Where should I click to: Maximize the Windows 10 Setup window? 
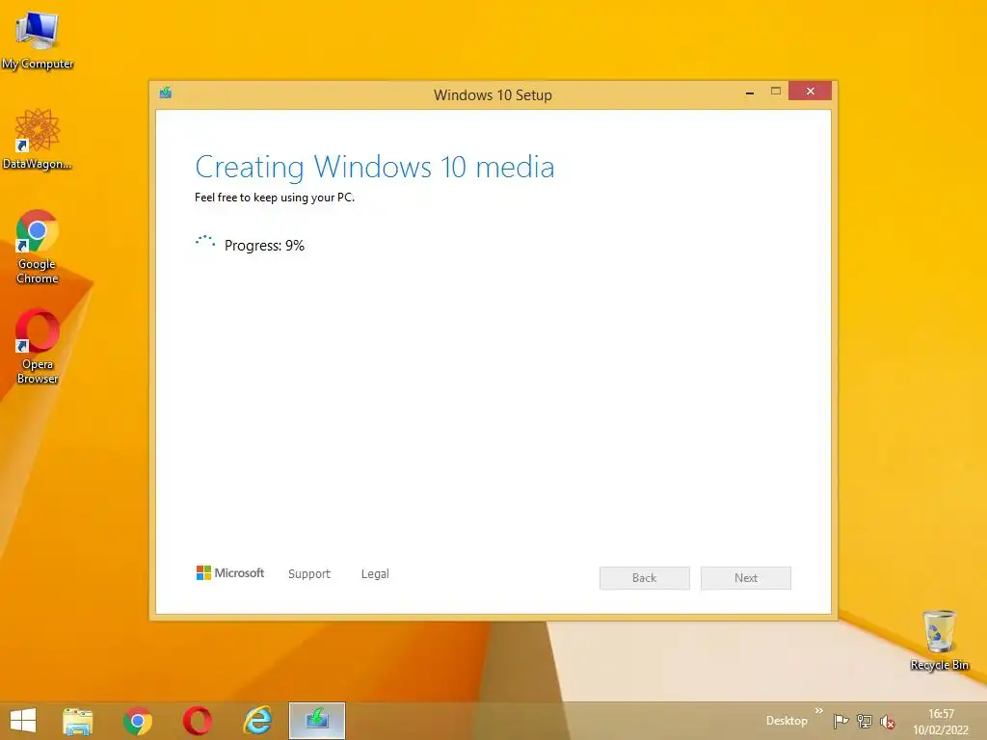pos(776,92)
